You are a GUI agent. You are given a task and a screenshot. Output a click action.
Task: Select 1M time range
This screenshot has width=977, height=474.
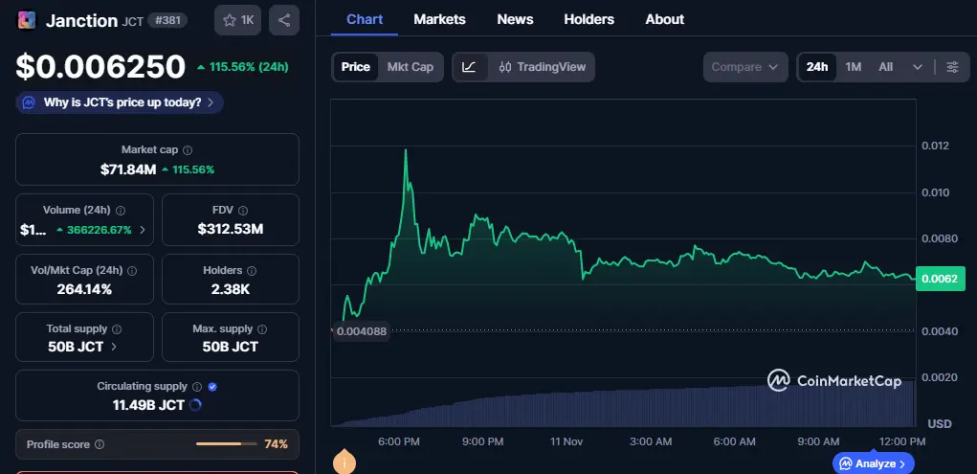point(853,67)
